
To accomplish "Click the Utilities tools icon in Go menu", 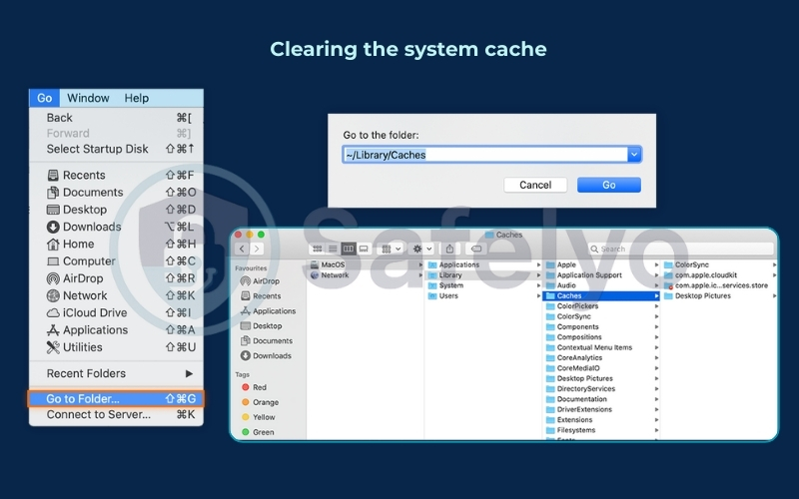I will point(53,347).
